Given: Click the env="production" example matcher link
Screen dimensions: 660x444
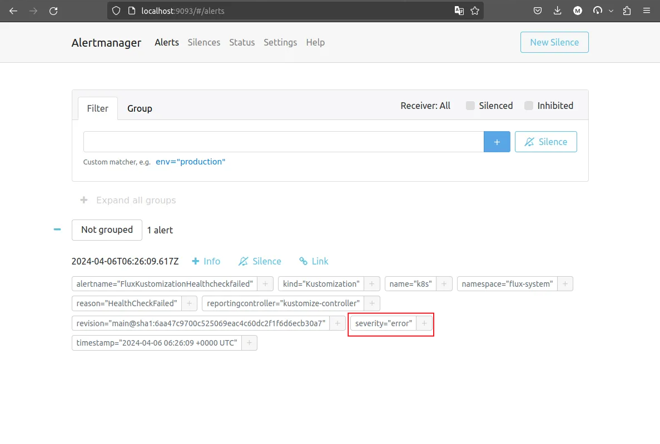Looking at the screenshot, I should (190, 162).
